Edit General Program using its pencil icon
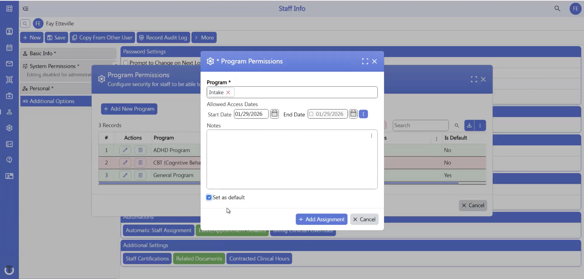The width and height of the screenshot is (584, 279). [x=125, y=175]
